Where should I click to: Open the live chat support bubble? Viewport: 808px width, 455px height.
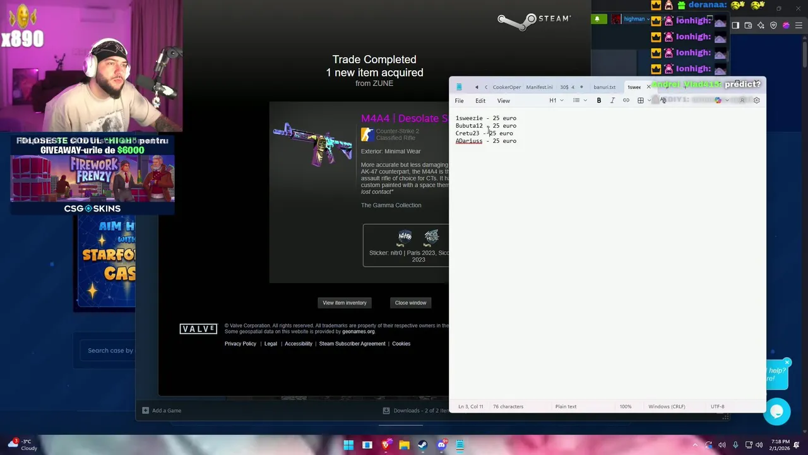777,412
